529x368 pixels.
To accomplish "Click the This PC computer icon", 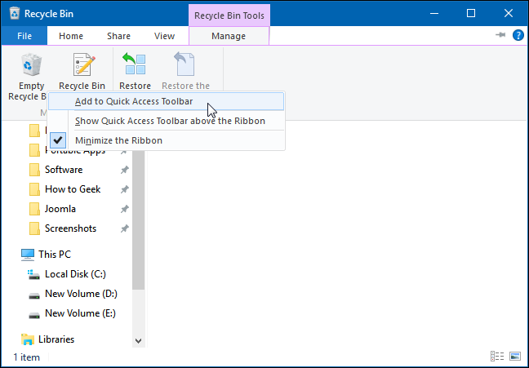I will (x=27, y=255).
